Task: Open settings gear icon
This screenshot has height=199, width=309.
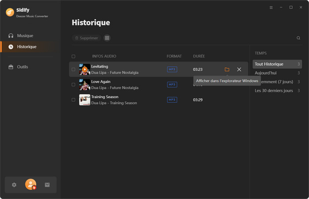Action: coord(14,185)
